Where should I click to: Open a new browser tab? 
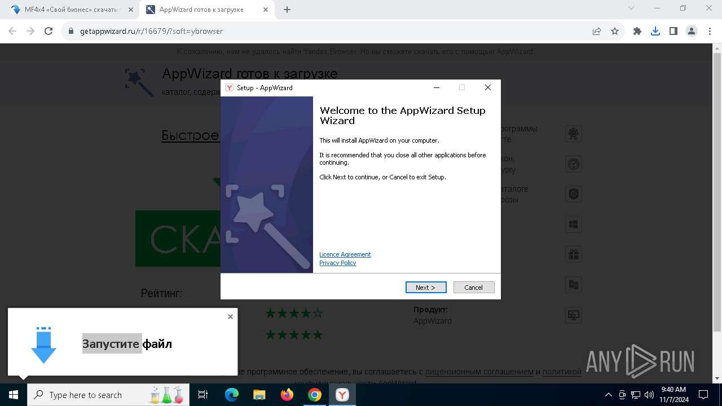[x=287, y=10]
